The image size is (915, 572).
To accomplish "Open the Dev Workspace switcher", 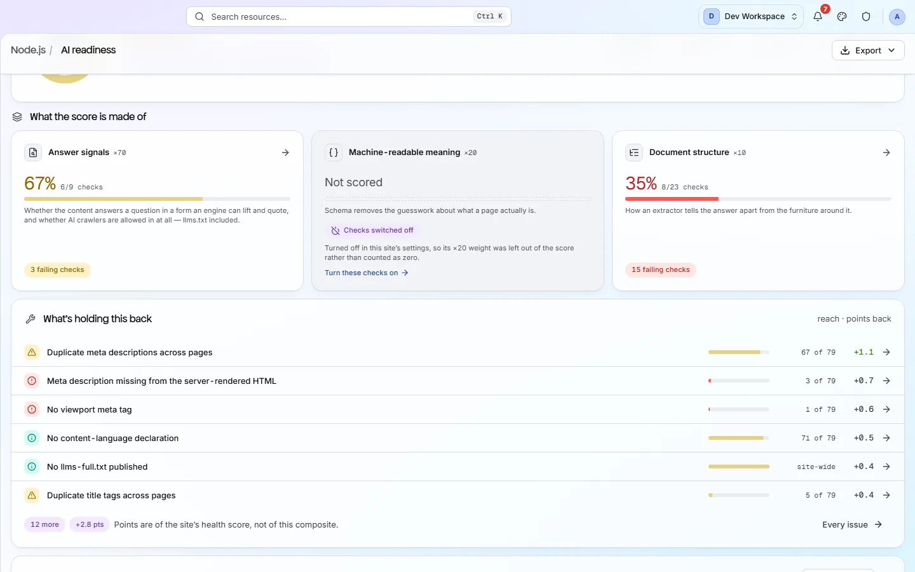I will [751, 17].
